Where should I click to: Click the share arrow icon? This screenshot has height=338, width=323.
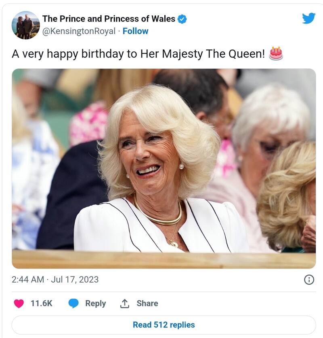[124, 303]
